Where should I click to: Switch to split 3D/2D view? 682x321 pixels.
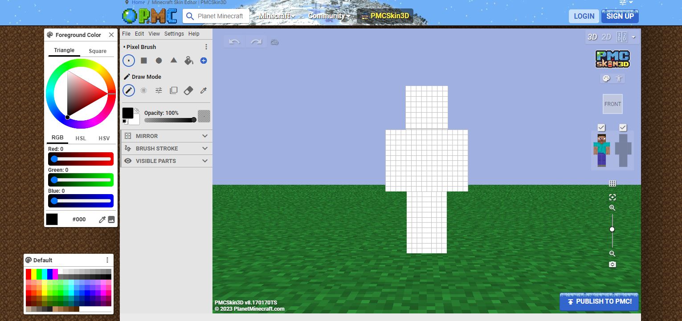point(622,37)
